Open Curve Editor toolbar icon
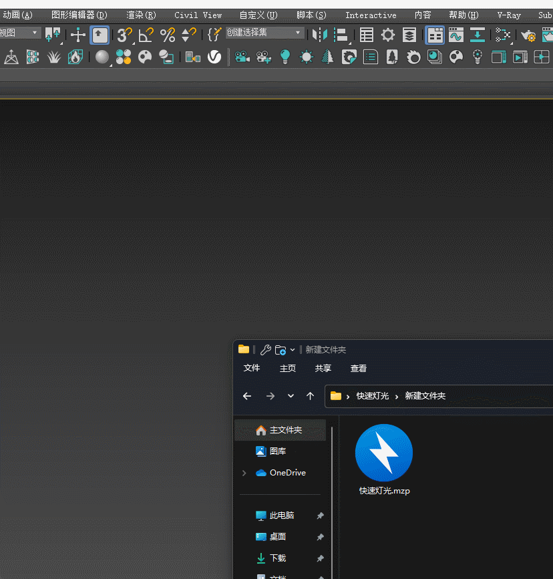This screenshot has width=553, height=579. tap(456, 35)
